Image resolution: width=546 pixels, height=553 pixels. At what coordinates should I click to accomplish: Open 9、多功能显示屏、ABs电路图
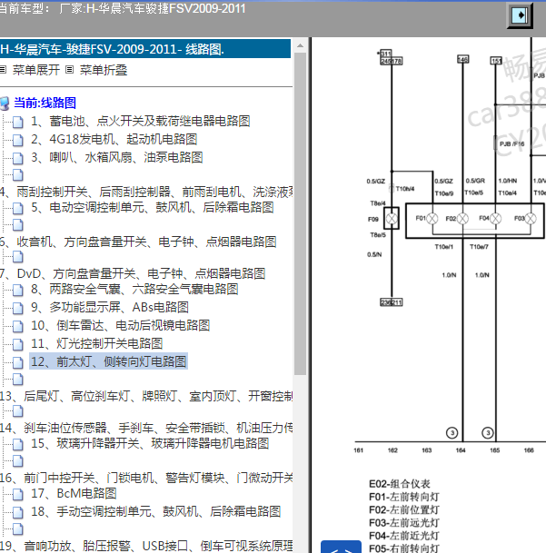tap(110, 307)
